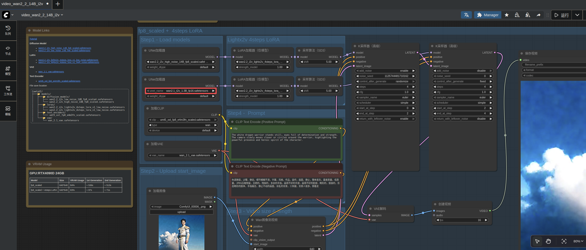586x250 pixels.
Task: Click the share arrow icon
Action: point(538,15)
